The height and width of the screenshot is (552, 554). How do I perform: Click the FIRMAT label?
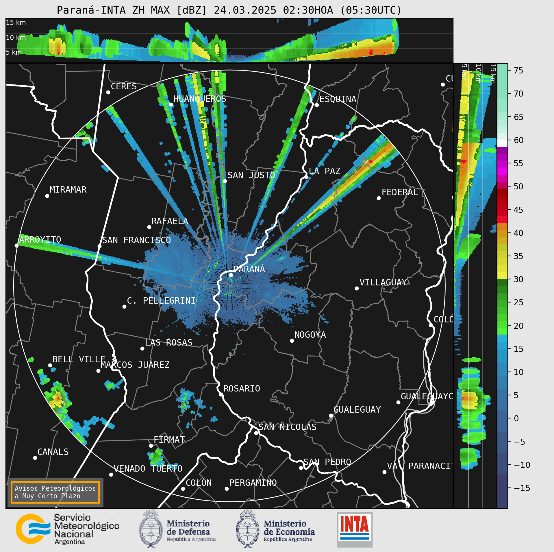click(169, 440)
